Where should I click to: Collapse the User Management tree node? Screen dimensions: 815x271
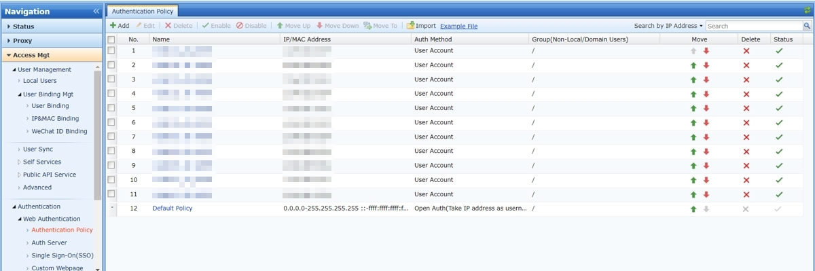coord(14,70)
